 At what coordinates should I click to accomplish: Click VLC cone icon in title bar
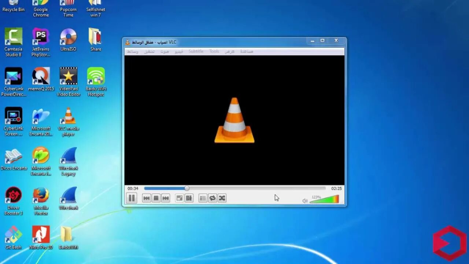pos(128,42)
